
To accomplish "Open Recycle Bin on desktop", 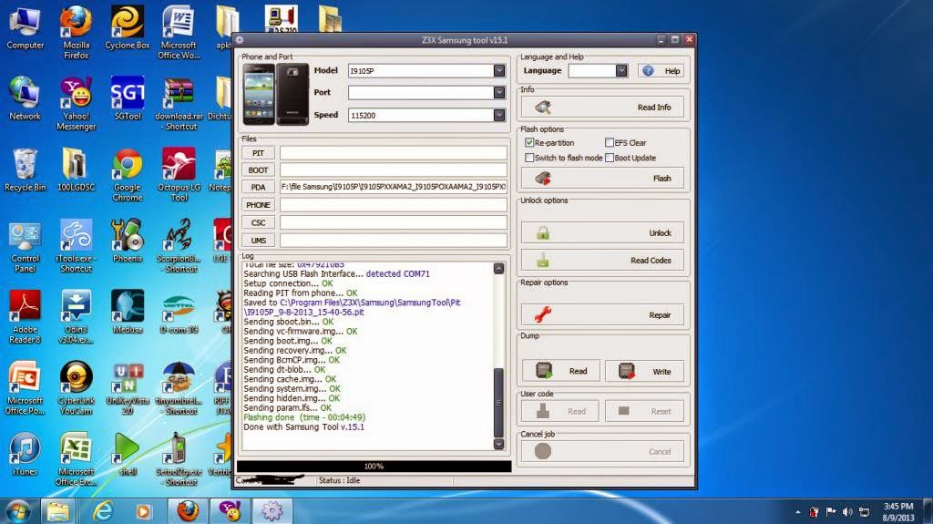I will coord(25,170).
